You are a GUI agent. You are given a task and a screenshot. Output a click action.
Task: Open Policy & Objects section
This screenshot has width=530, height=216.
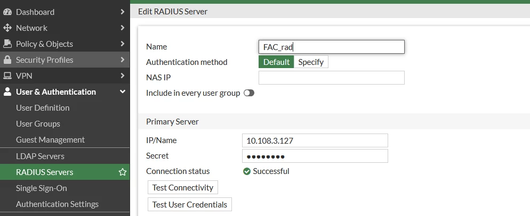click(65, 44)
